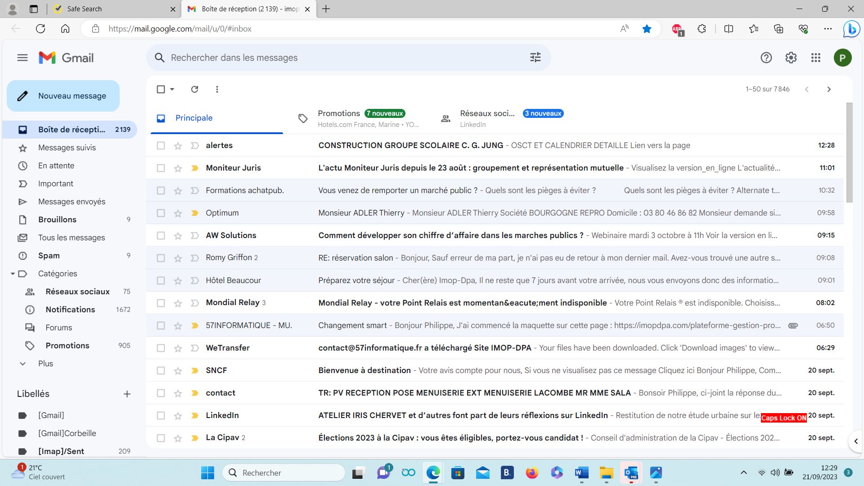The width and height of the screenshot is (864, 486).
Task: Expand the Plus section in sidebar
Action: pyautogui.click(x=45, y=364)
